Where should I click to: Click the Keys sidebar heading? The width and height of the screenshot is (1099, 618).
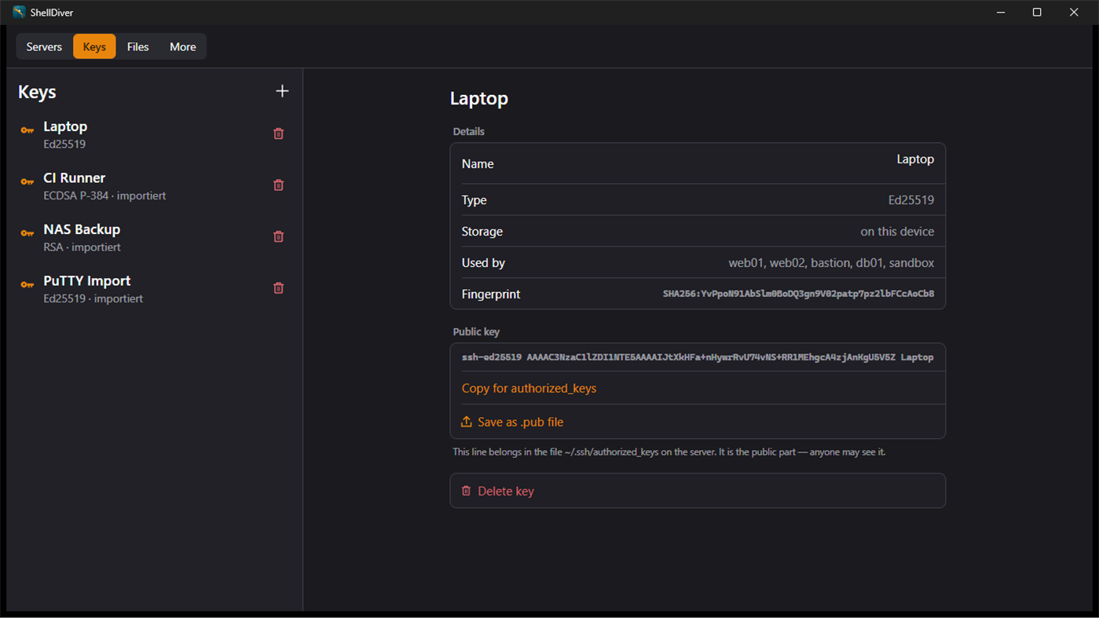click(x=37, y=92)
